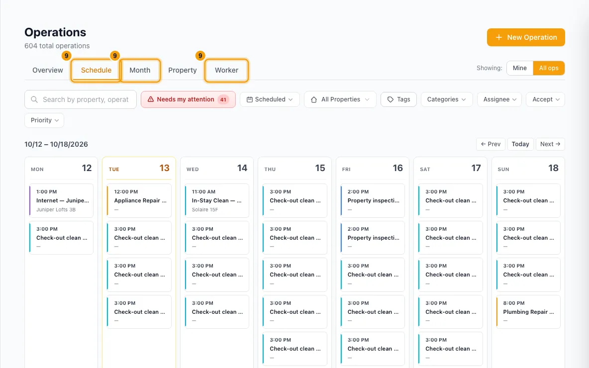Open the 8:00 PM Plumbing Repair card
The image size is (589, 368).
click(528, 312)
